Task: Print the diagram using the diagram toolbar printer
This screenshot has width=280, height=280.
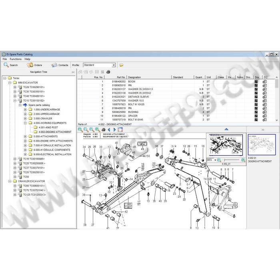Action: pyautogui.click(x=103, y=130)
